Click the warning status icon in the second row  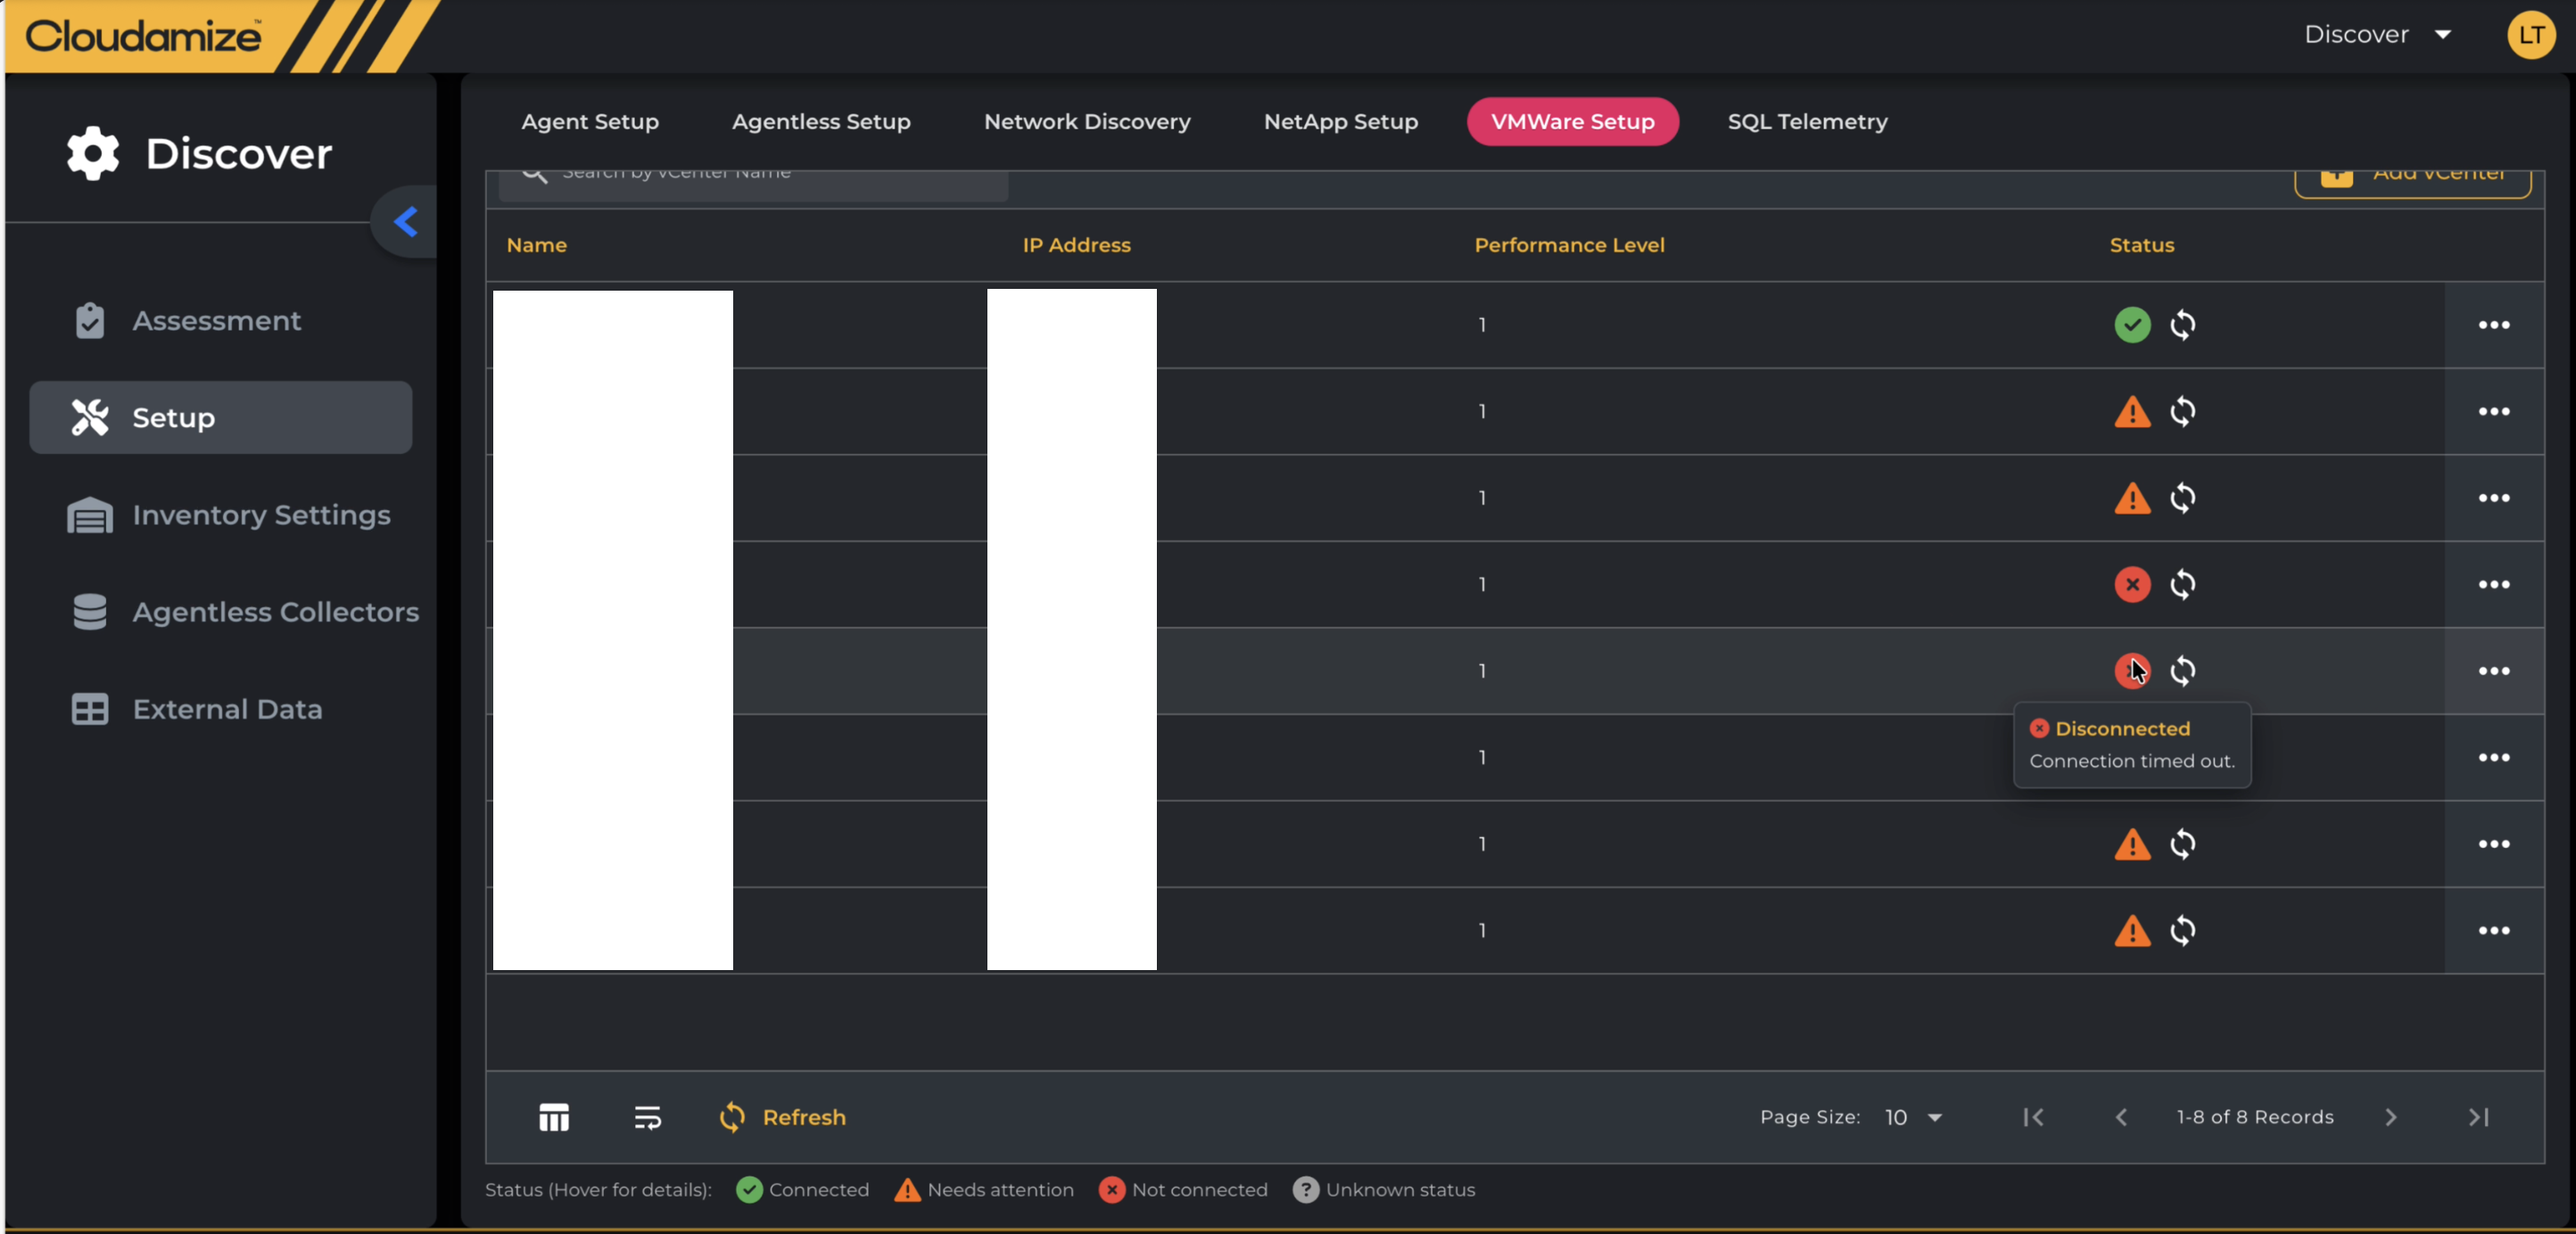[x=2132, y=411]
